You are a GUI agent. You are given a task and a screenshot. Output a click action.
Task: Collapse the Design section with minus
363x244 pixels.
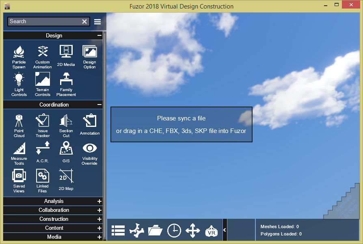[x=99, y=35]
